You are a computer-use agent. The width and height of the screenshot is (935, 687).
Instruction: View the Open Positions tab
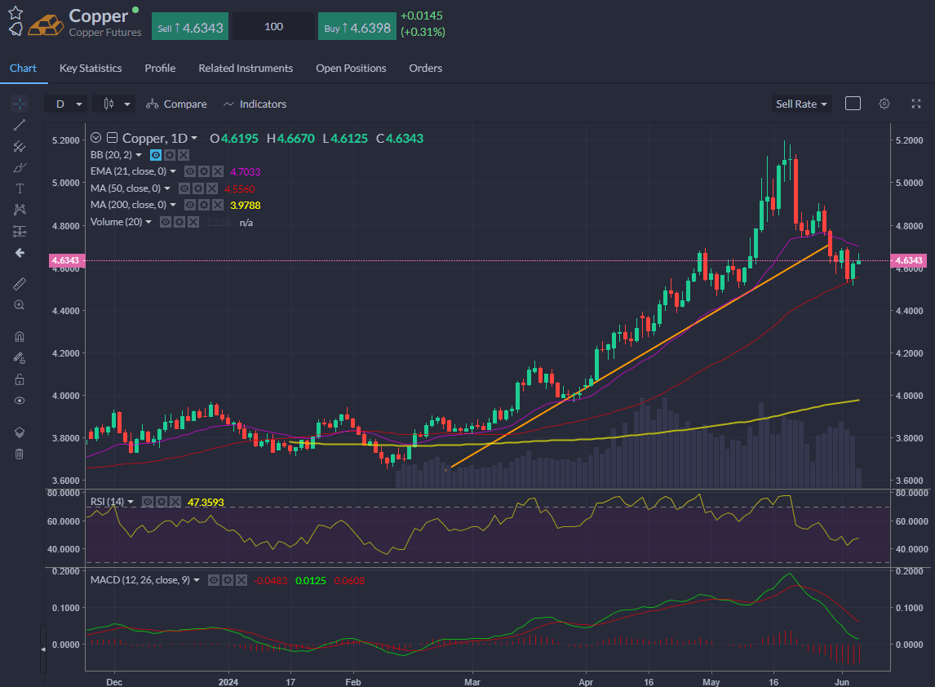point(351,68)
